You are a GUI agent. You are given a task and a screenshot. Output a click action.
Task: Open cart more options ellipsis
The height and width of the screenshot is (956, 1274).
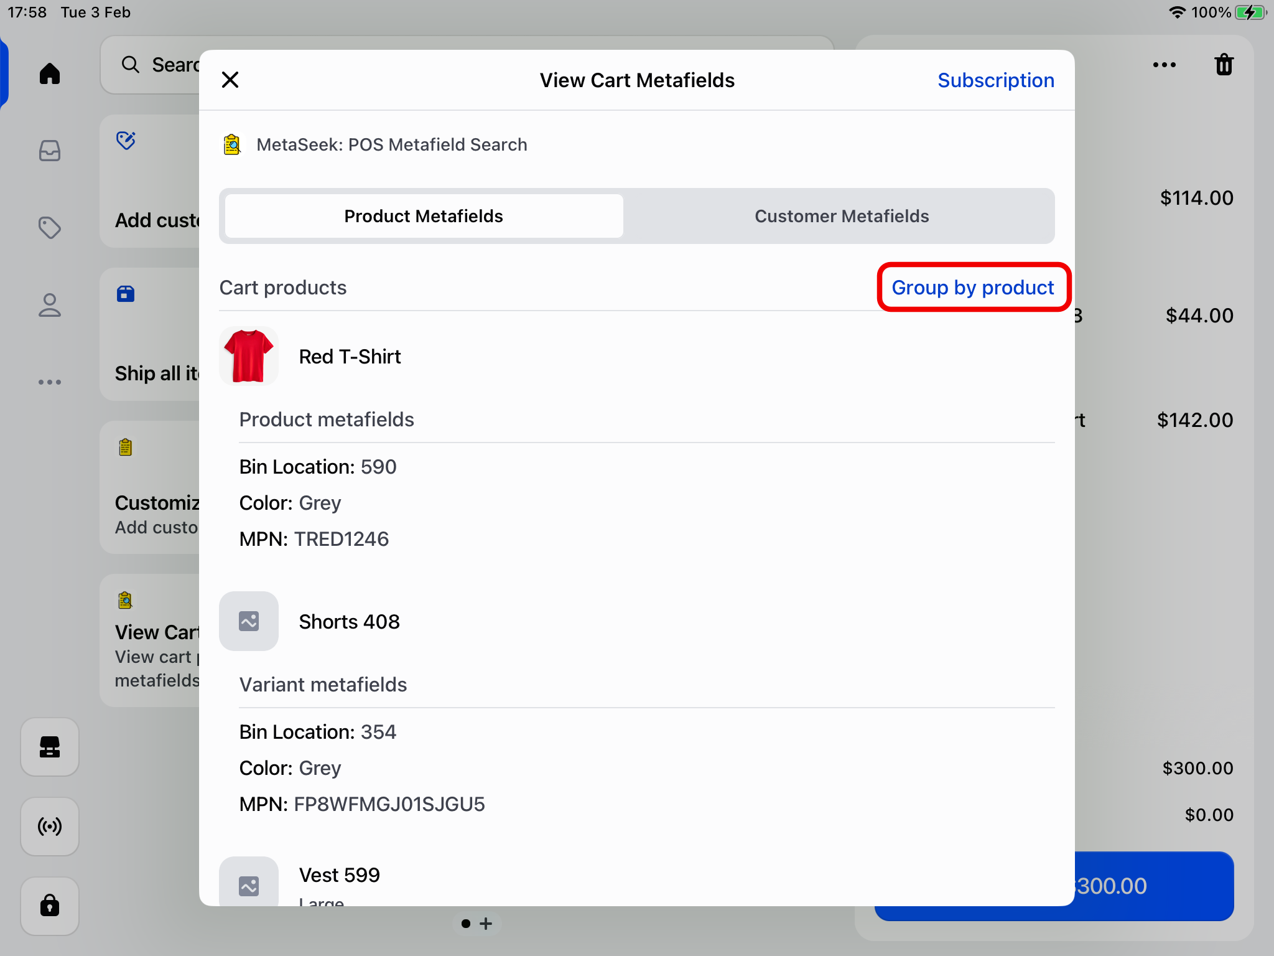point(1164,65)
